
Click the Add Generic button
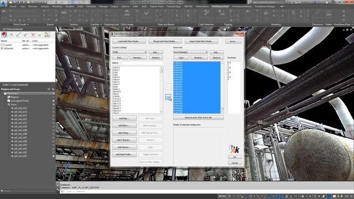click(124, 148)
